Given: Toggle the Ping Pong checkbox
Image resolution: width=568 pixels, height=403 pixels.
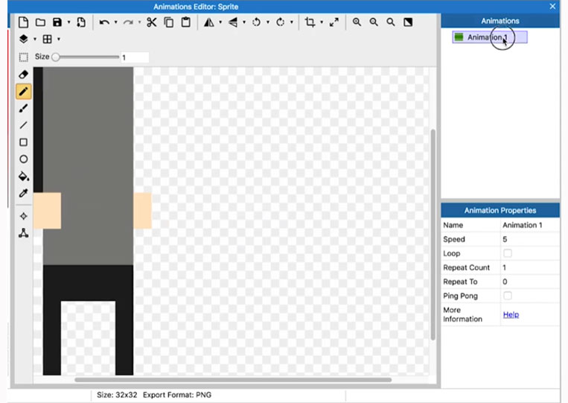Looking at the screenshot, I should click(508, 296).
